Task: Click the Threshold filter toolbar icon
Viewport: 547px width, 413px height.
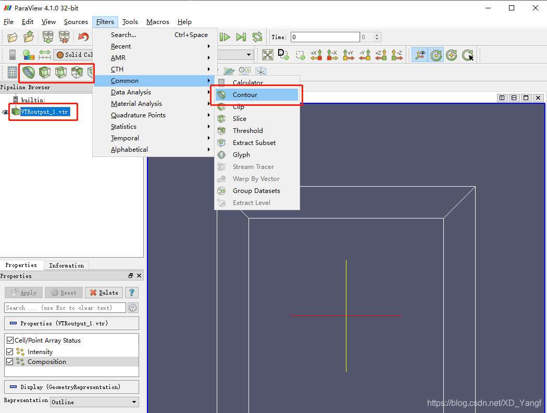Action: 77,72
